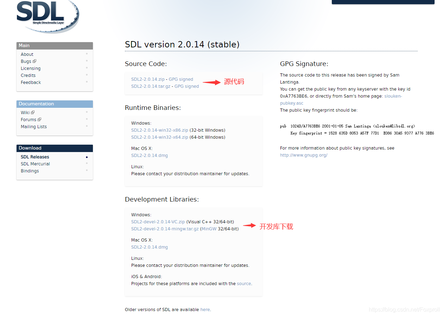This screenshot has height=316, width=443.
Task: Click the SDL logo image
Action: click(x=48, y=17)
